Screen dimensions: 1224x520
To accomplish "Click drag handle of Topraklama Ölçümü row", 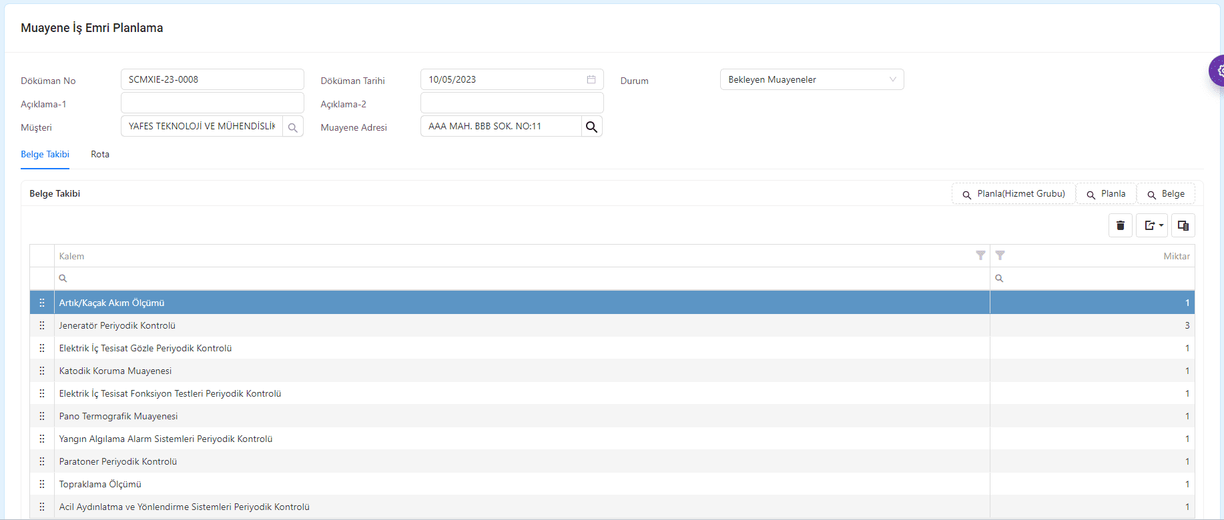I will (x=42, y=484).
